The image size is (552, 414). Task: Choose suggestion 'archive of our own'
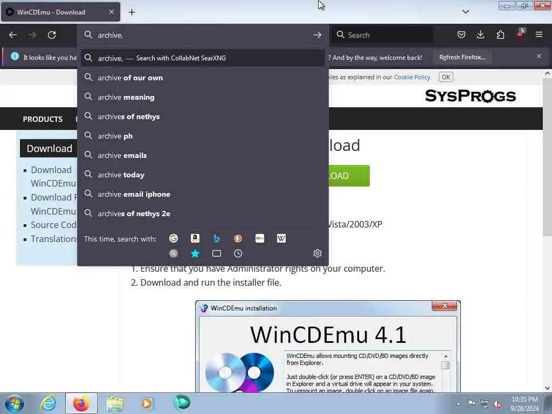[203, 78]
